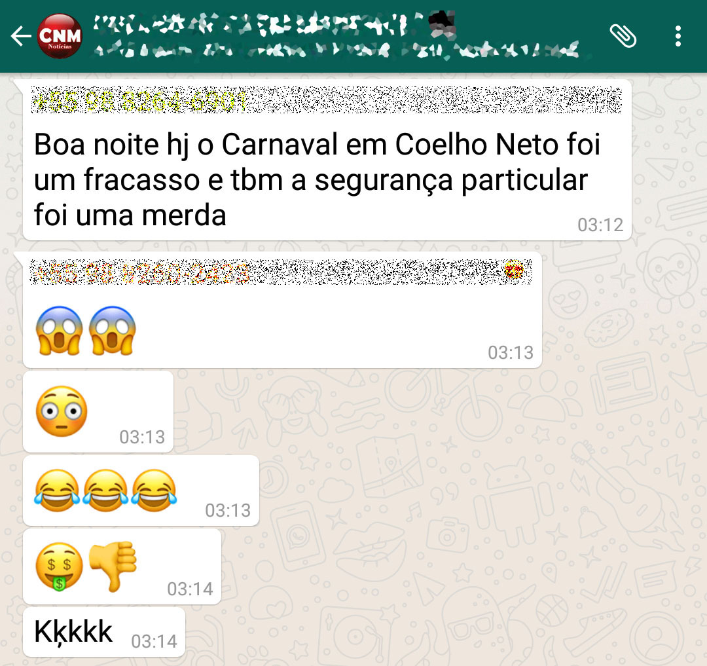The height and width of the screenshot is (666, 707).
Task: Click the second screaming face emoji
Action: (113, 331)
